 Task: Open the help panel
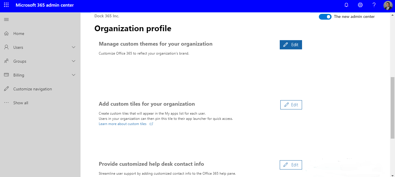click(x=374, y=5)
